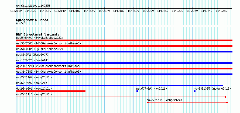
Task: Click ruler position 1142250
Action: pyautogui.click(x=222, y=11)
